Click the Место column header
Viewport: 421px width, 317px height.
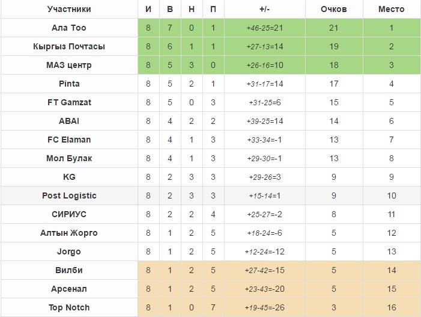(391, 9)
